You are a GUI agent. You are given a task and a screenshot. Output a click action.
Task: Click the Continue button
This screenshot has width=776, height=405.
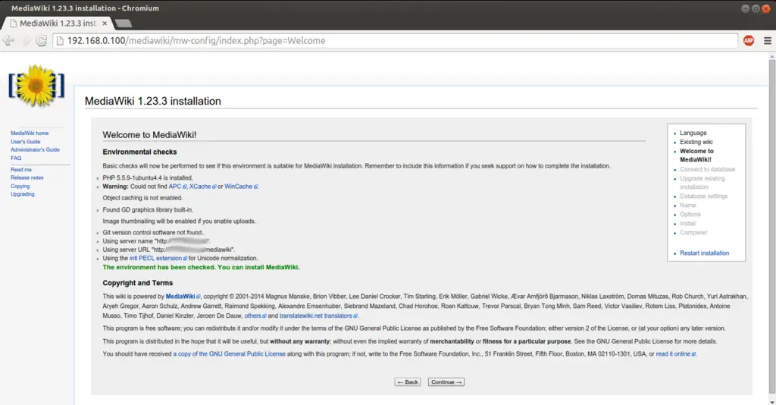446,382
